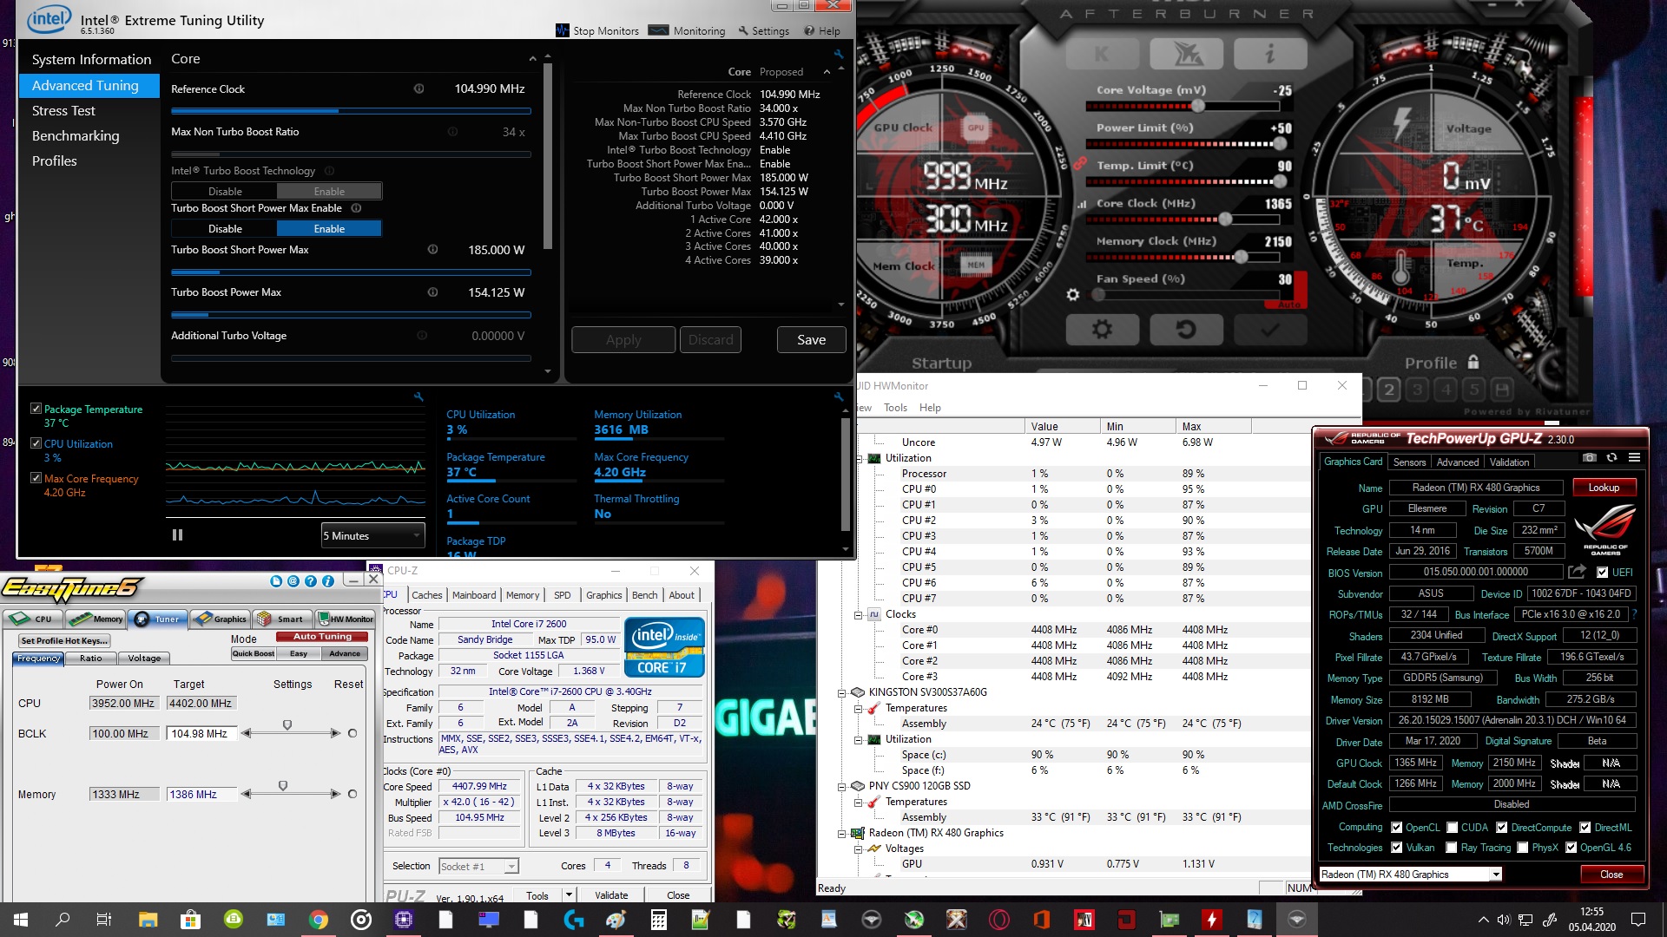Open Mainboard tab in CPU-Z
The image size is (1667, 937).
474,595
